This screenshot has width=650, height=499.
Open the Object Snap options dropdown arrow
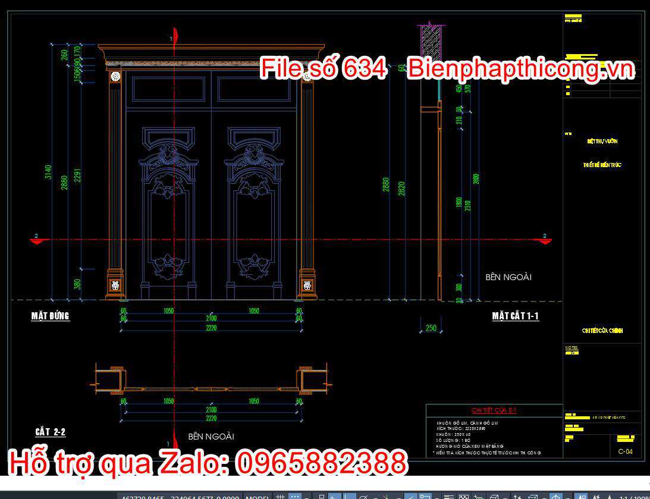[437, 497]
